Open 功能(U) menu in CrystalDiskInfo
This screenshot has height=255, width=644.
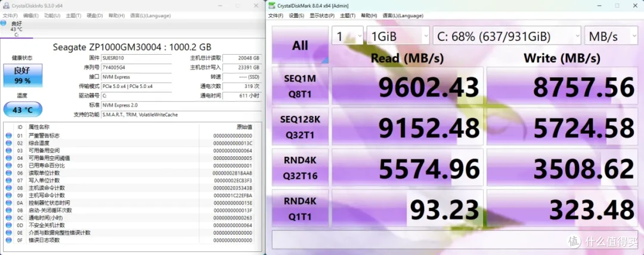[52, 15]
